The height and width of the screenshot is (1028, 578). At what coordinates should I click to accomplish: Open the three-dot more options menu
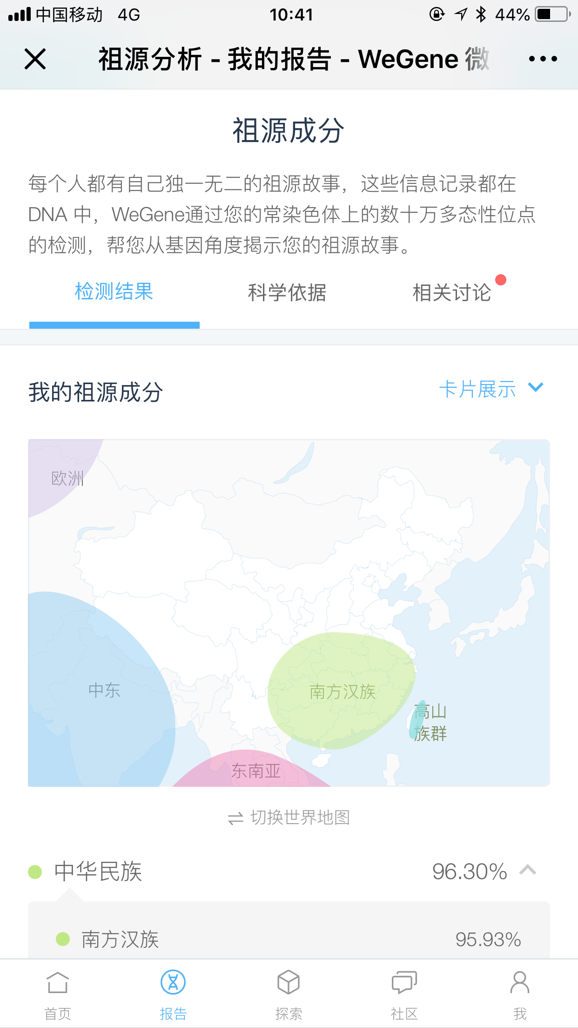[x=543, y=59]
